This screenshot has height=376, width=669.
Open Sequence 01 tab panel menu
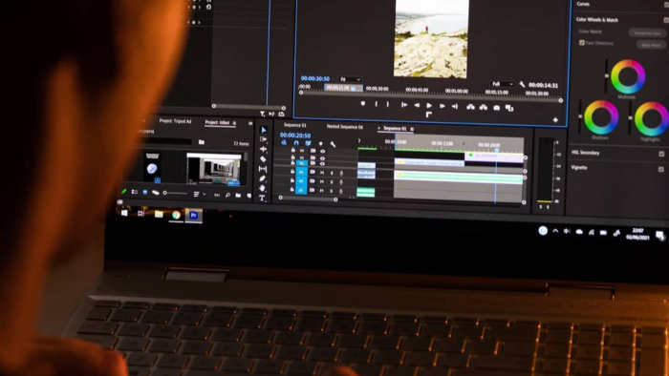[412, 129]
